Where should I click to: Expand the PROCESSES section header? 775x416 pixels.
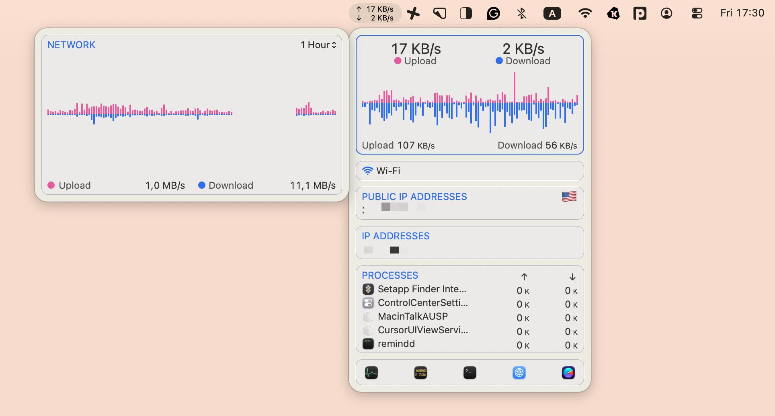390,275
